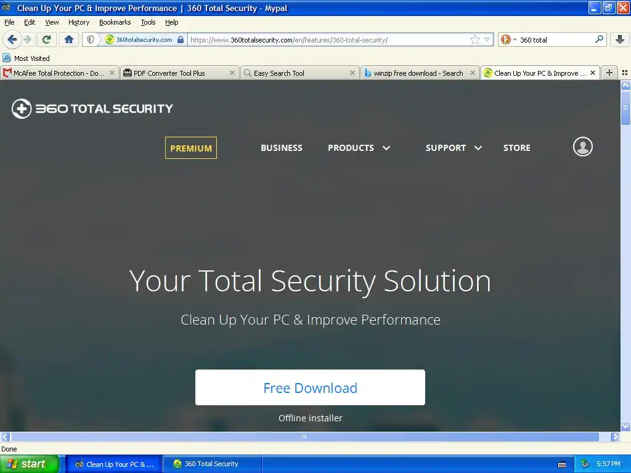This screenshot has height=473, width=631.
Task: Close the winzip free download tab
Action: coord(473,73)
